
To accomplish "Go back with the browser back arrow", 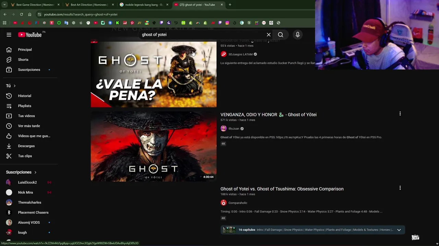I will pyautogui.click(x=5, y=14).
